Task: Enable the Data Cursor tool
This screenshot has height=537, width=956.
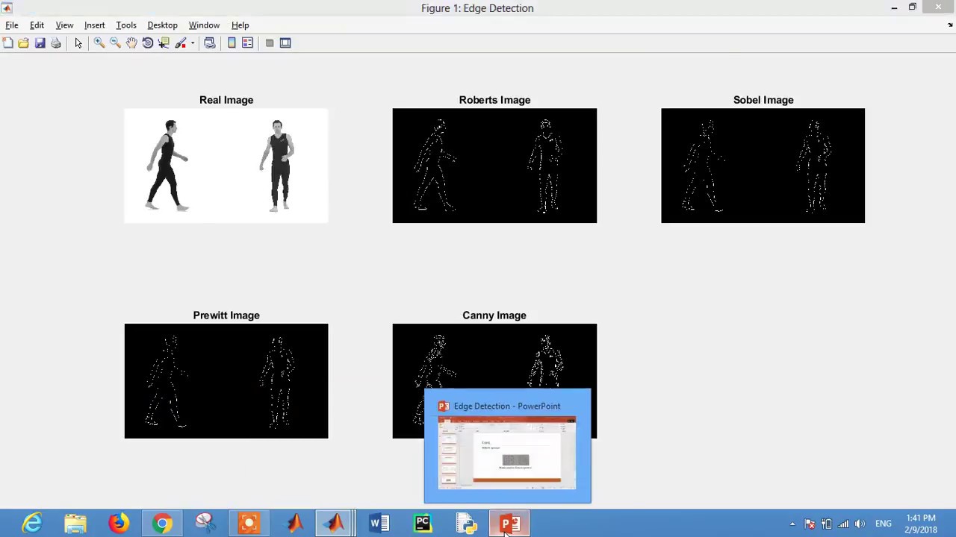Action: click(x=164, y=43)
